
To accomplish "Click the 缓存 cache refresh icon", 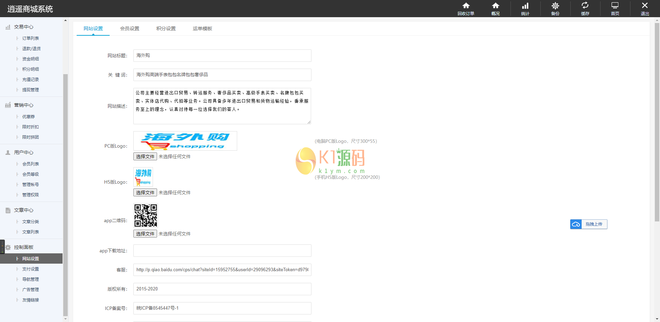I will pos(585,5).
